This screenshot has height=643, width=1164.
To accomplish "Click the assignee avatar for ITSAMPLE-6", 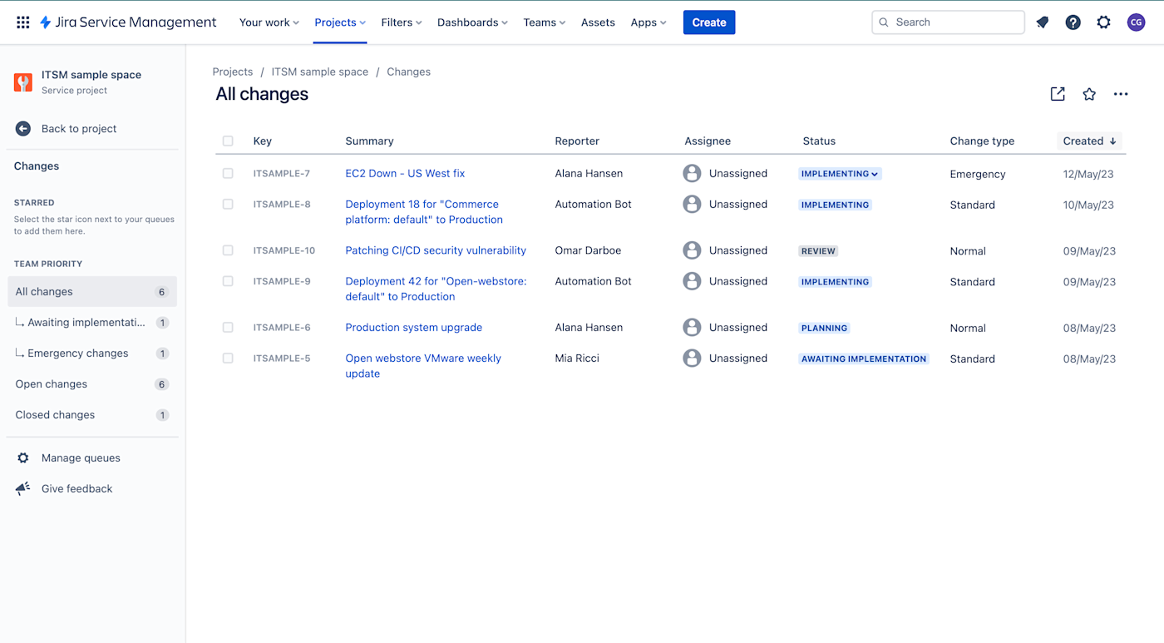I will [692, 328].
